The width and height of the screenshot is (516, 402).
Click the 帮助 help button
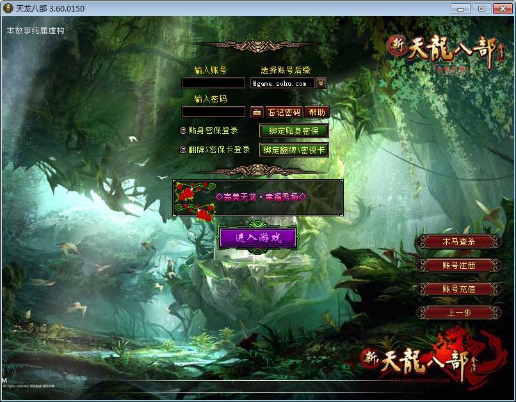pos(317,112)
